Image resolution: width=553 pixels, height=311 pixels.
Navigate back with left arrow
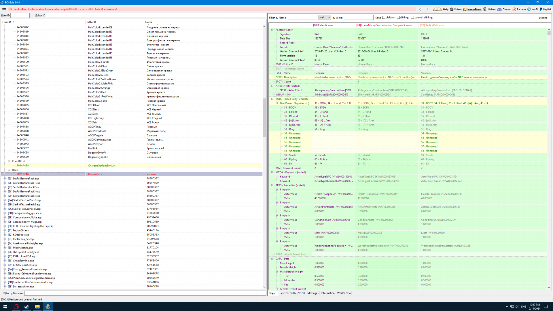(420, 10)
